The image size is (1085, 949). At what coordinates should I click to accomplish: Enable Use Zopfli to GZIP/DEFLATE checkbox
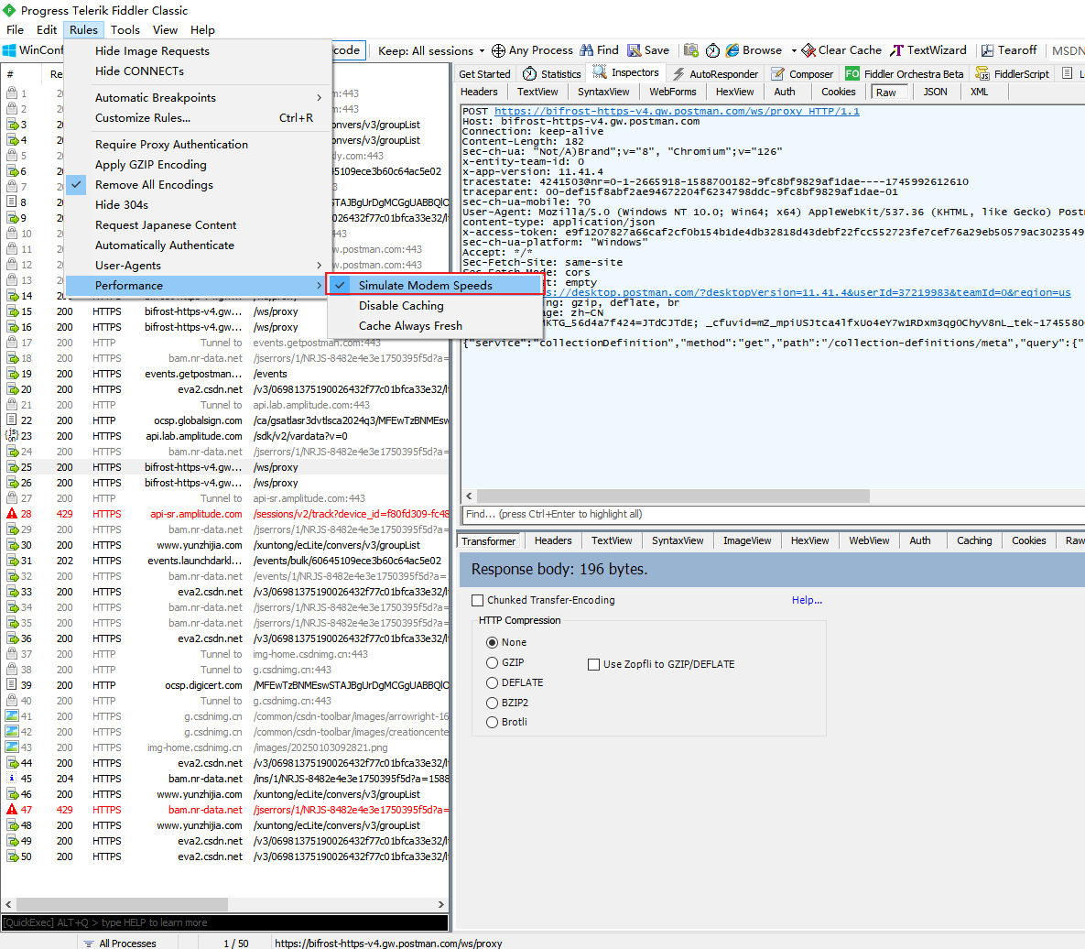[593, 664]
